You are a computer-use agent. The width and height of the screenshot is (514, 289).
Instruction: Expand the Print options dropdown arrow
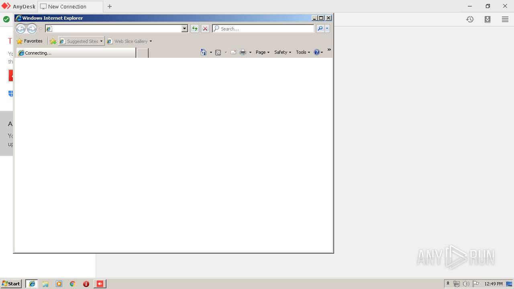click(250, 52)
